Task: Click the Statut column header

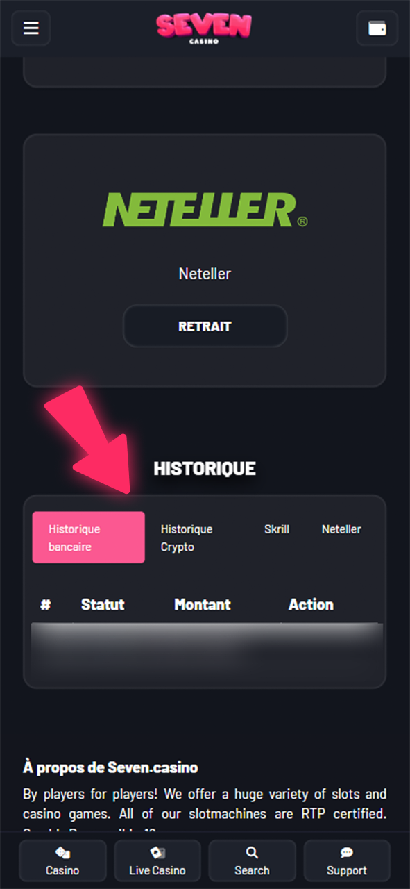Action: coord(103,604)
